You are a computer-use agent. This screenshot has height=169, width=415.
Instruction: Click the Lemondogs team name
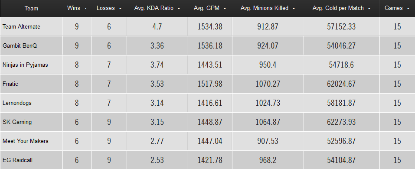pos(17,103)
